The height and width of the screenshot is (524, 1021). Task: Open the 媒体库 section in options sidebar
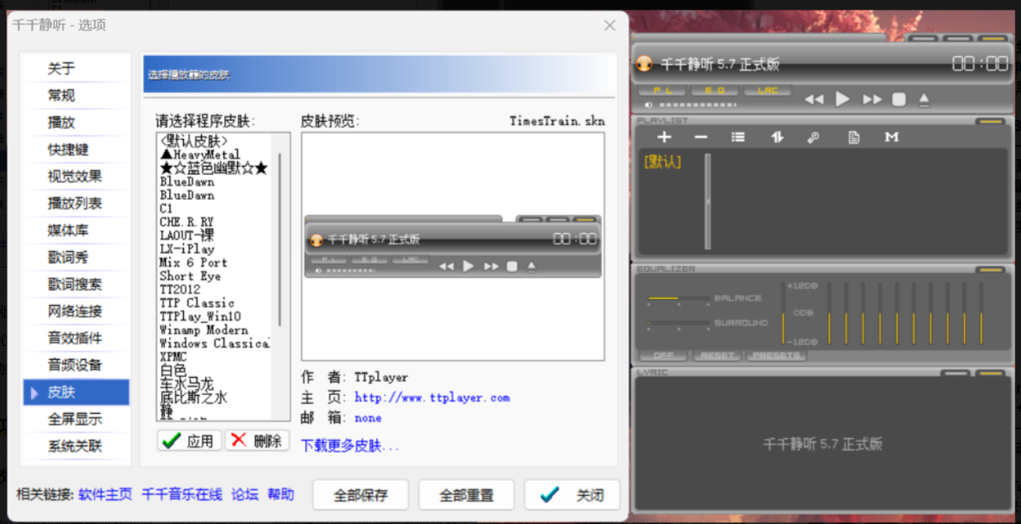76,230
